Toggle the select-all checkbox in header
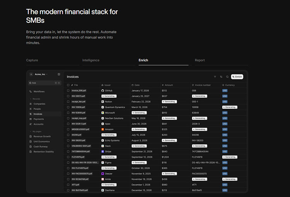The width and height of the screenshot is (290, 197). tap(68, 85)
